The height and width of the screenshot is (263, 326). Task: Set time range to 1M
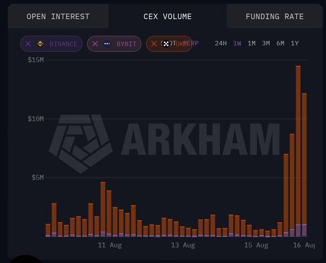click(251, 43)
